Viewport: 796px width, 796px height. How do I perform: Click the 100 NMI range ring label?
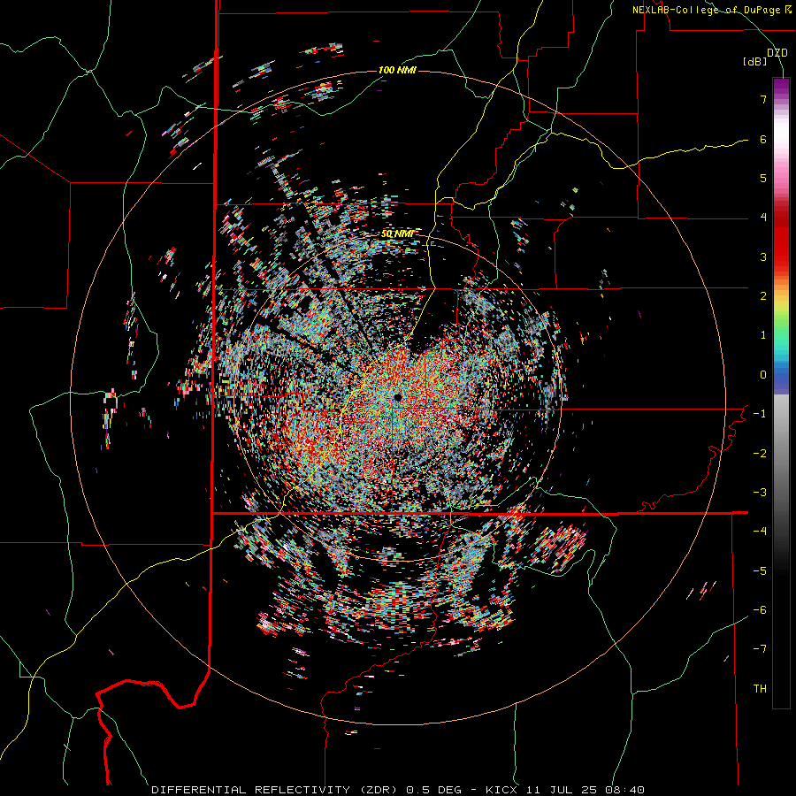click(397, 70)
